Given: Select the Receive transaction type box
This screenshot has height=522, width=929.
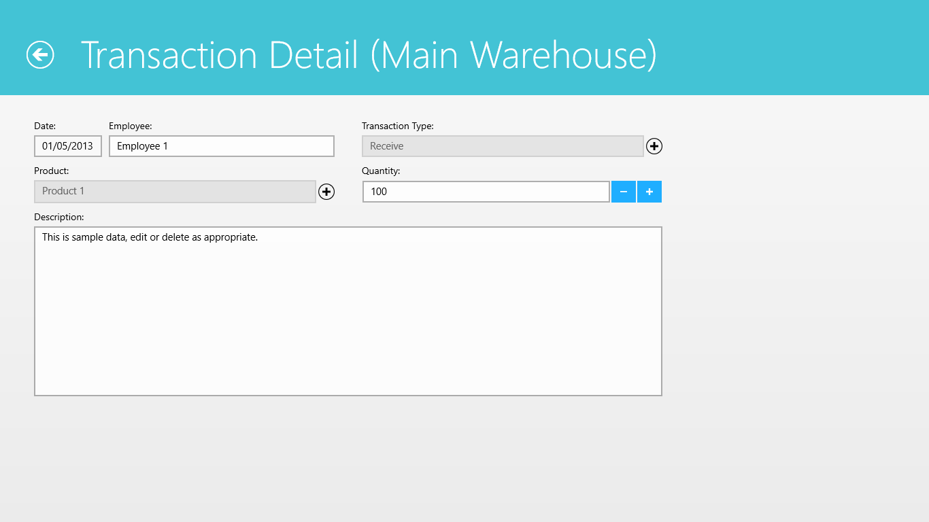Looking at the screenshot, I should coord(502,146).
